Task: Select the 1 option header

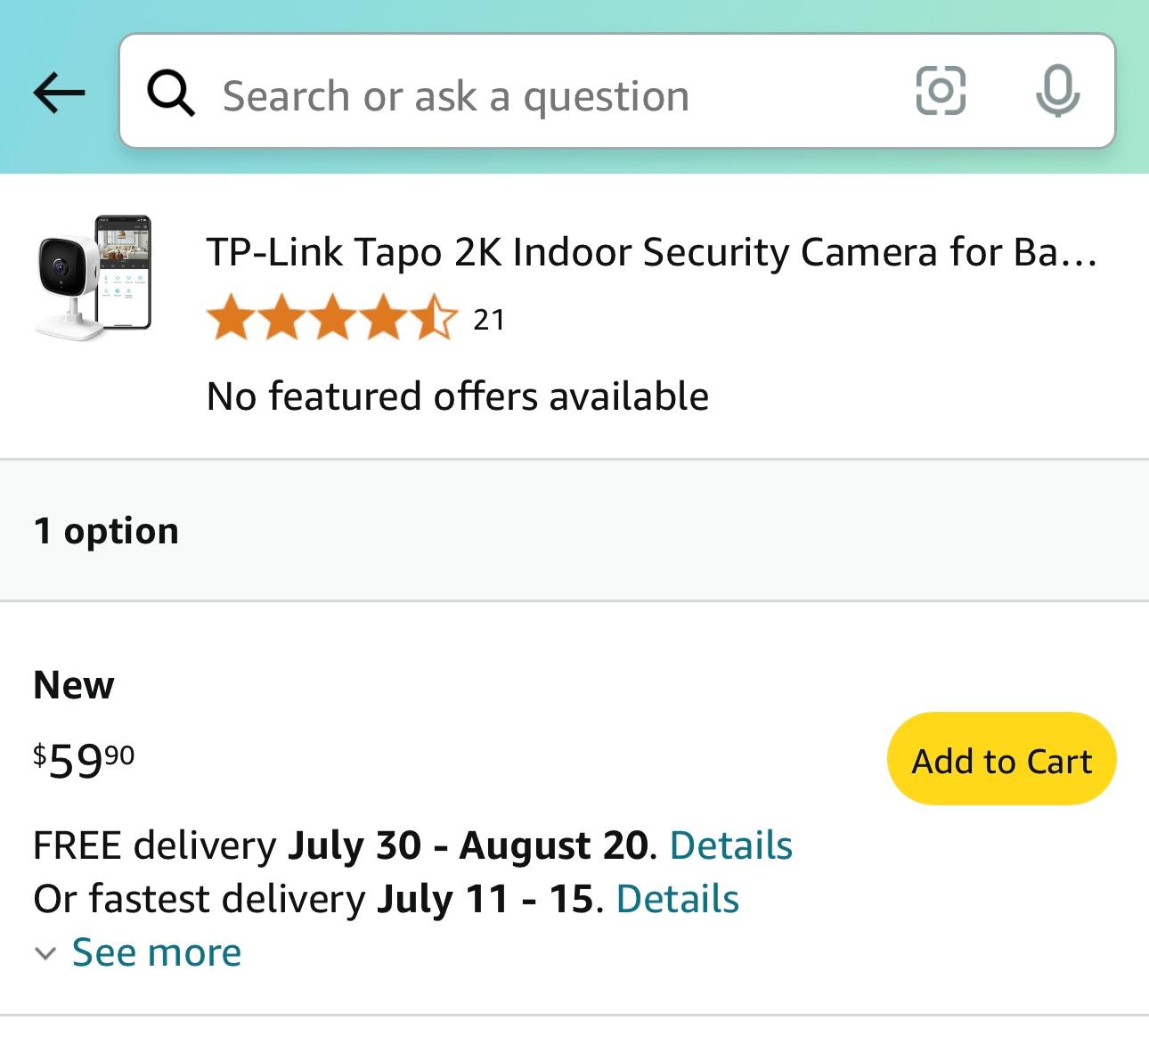Action: [106, 531]
